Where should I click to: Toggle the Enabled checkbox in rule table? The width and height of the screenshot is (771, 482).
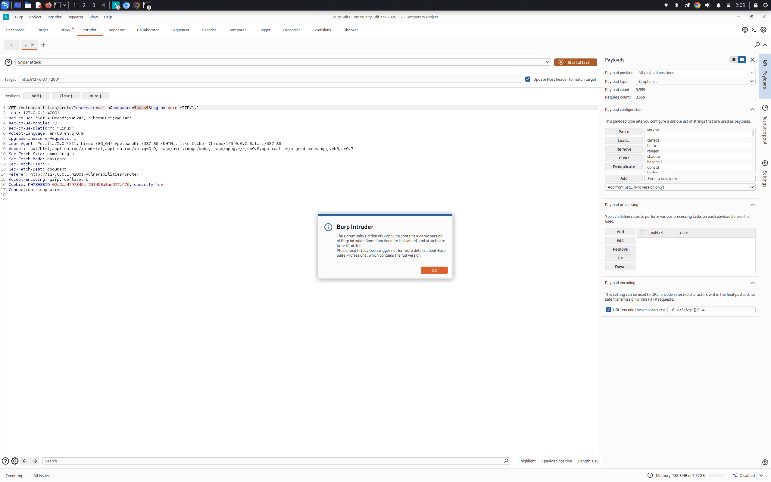click(x=643, y=233)
